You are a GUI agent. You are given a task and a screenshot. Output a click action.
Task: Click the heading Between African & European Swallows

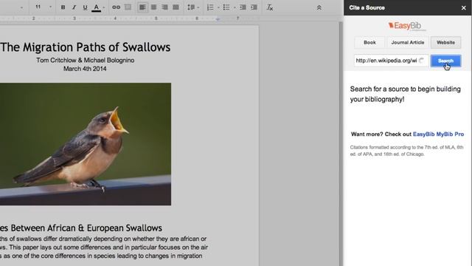pyautogui.click(x=86, y=228)
